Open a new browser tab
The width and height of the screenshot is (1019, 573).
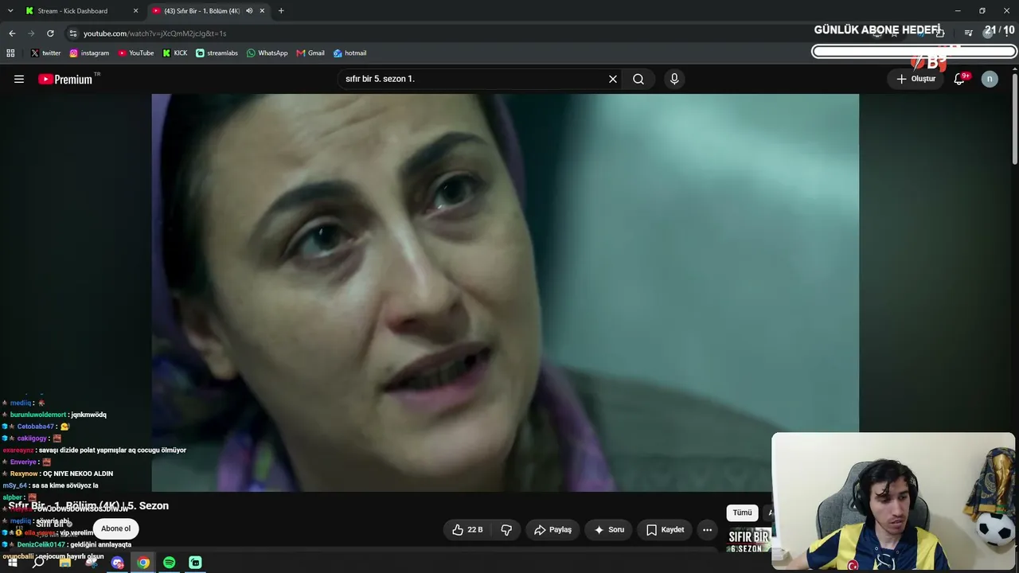281,11
